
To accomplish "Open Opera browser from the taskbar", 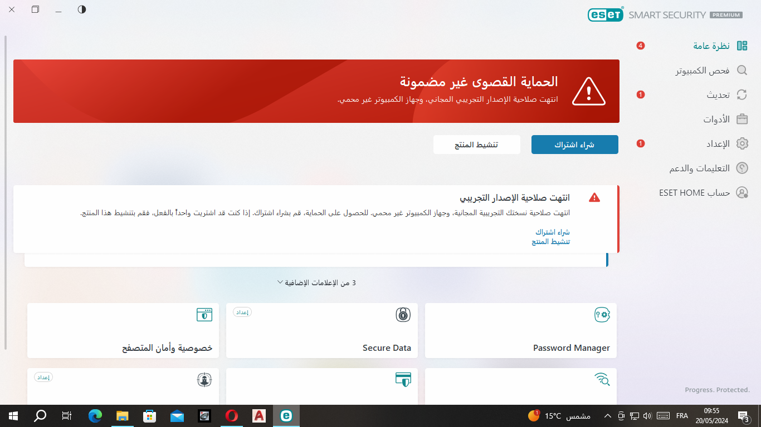I will pyautogui.click(x=232, y=415).
